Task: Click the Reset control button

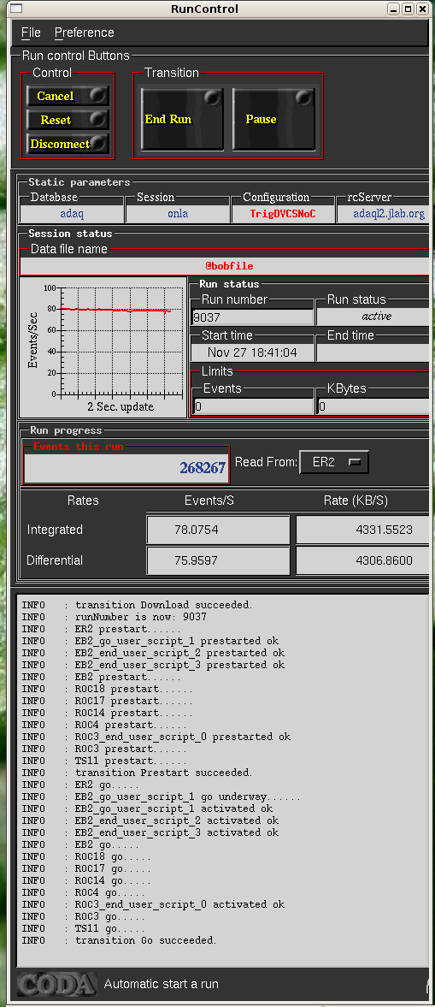Action: [x=68, y=120]
